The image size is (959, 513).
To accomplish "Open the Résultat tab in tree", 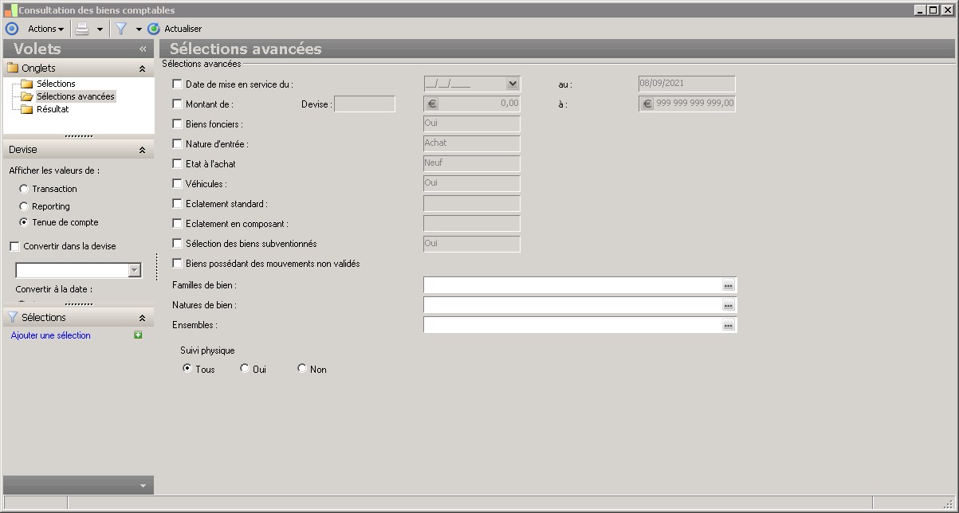I will [53, 109].
